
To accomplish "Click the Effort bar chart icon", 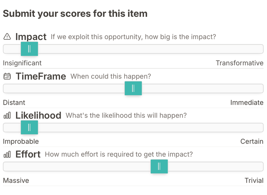I will click(7, 155).
